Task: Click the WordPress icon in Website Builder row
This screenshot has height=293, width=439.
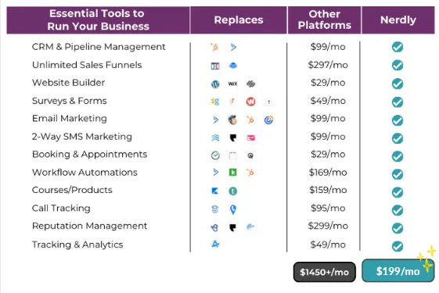Action: tap(215, 84)
